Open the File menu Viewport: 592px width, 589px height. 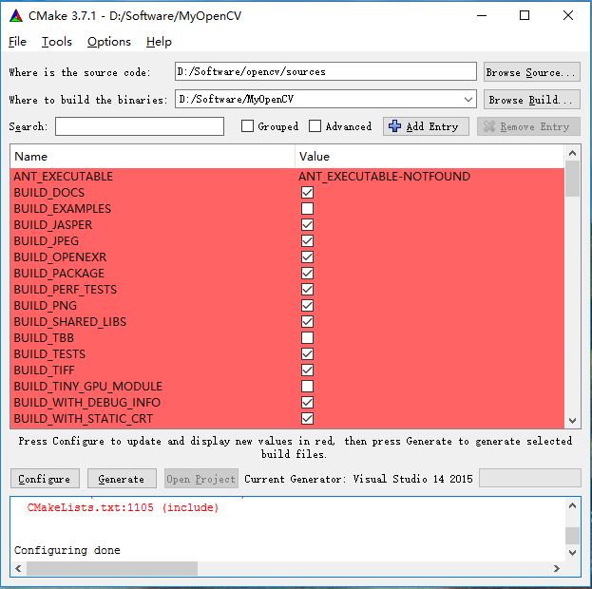click(17, 42)
